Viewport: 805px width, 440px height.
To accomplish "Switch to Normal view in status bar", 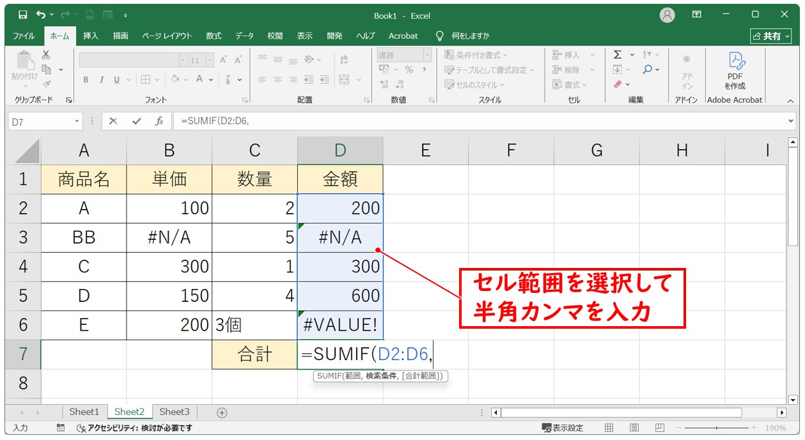I will tap(609, 428).
